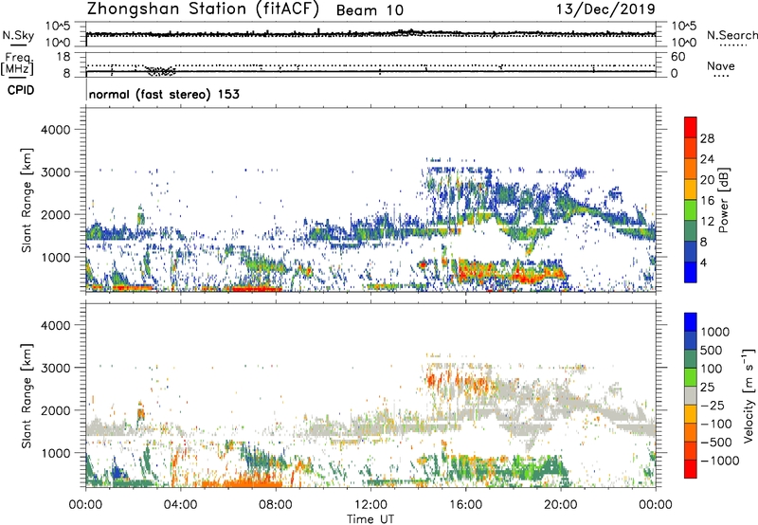Click the dotted frequency dip near 03:00

[161, 71]
